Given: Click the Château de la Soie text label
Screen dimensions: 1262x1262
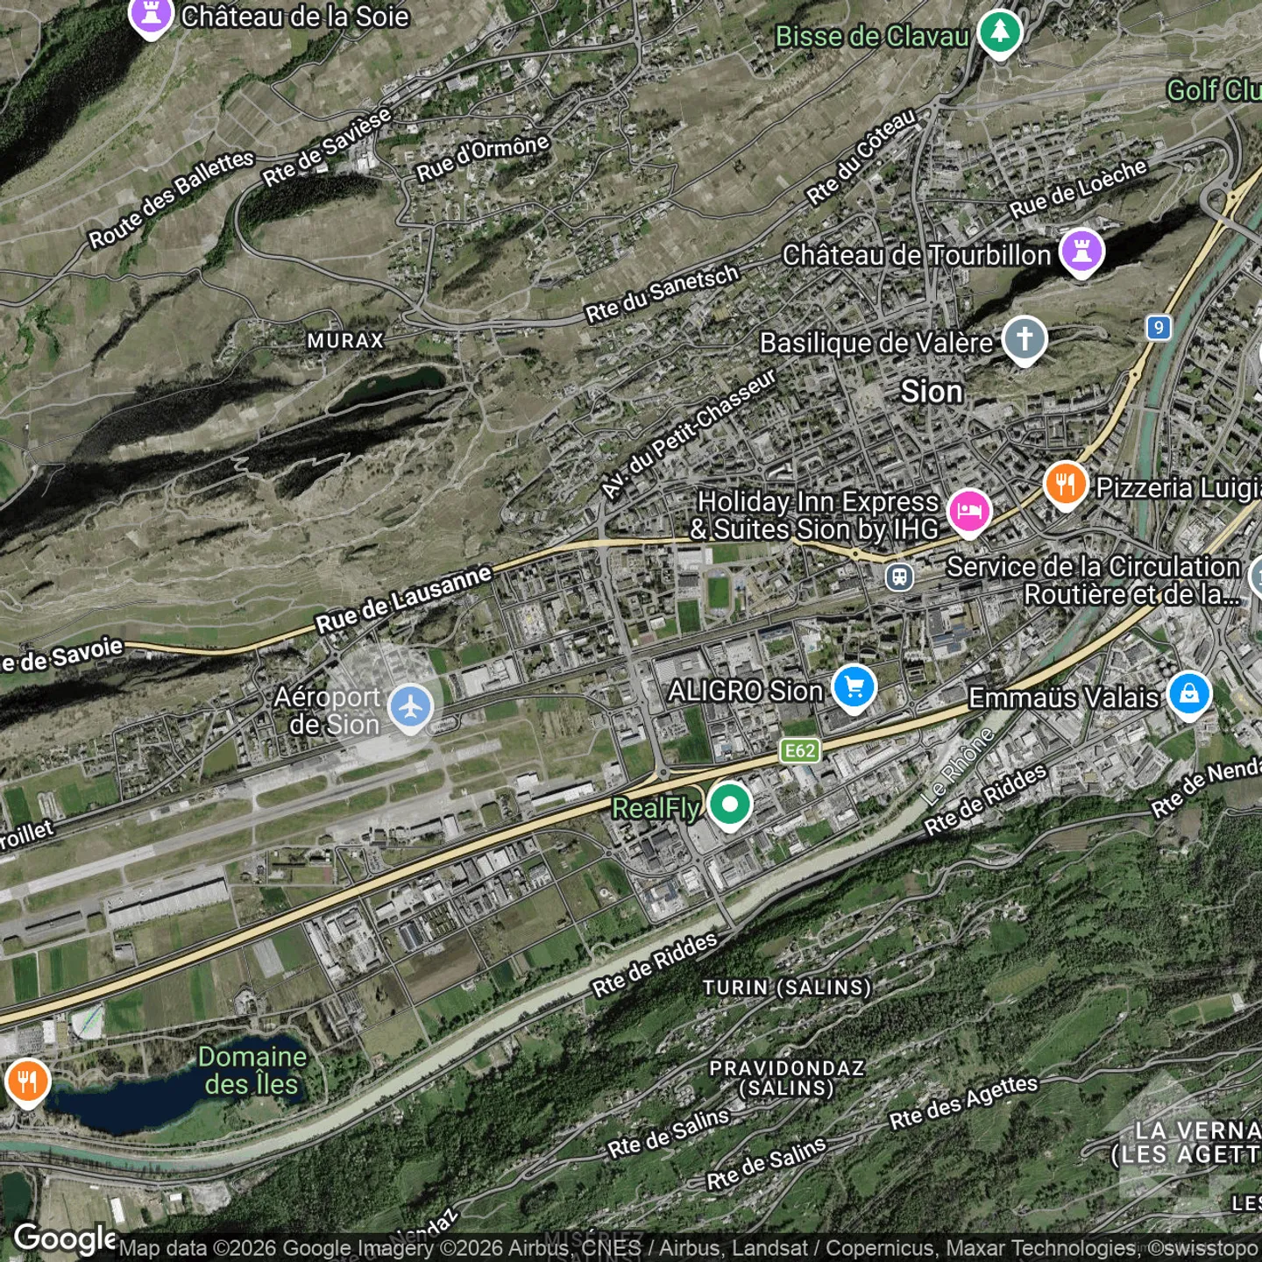Looking at the screenshot, I should 295,16.
